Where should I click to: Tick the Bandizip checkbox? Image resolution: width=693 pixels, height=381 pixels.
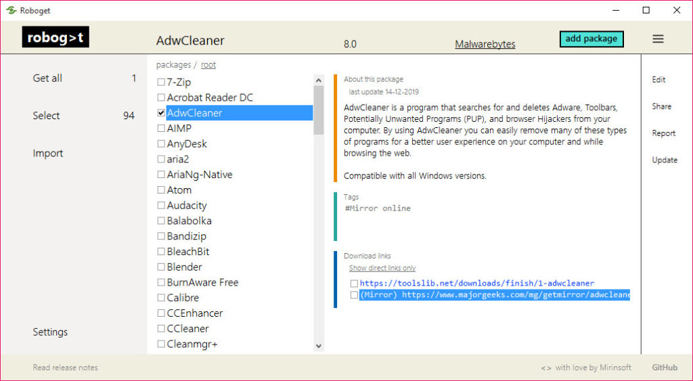161,236
